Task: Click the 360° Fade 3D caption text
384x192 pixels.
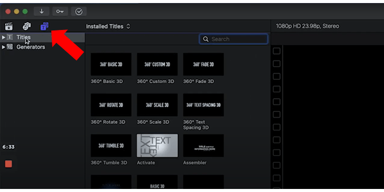Action: click(199, 81)
